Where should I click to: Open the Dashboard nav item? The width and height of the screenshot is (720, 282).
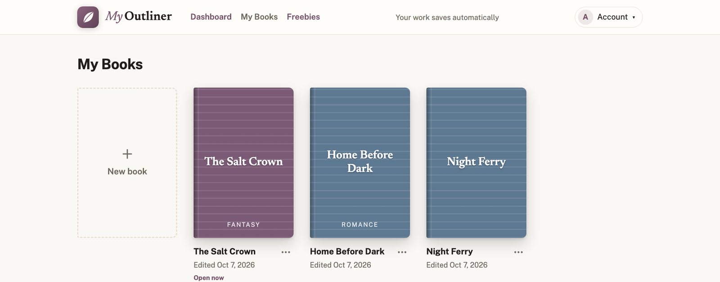tap(211, 17)
